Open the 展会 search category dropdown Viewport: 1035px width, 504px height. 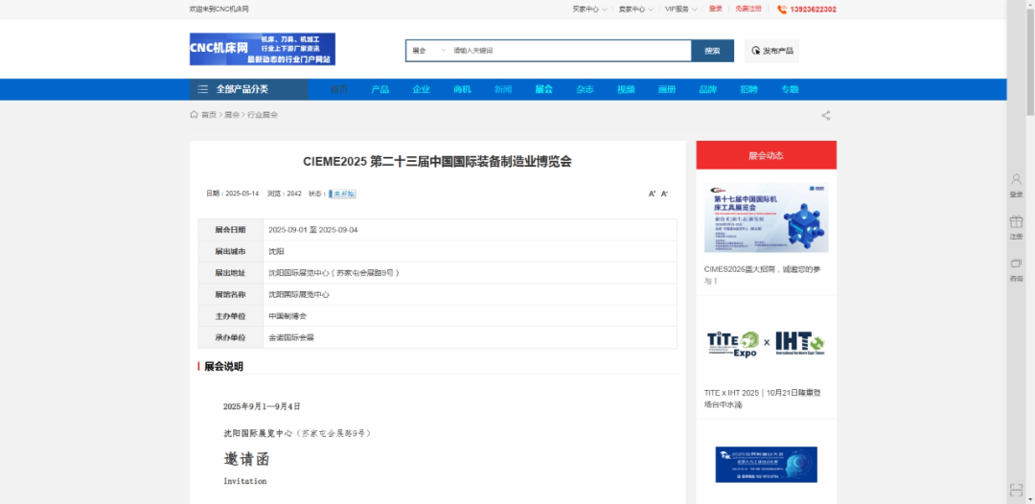(428, 51)
